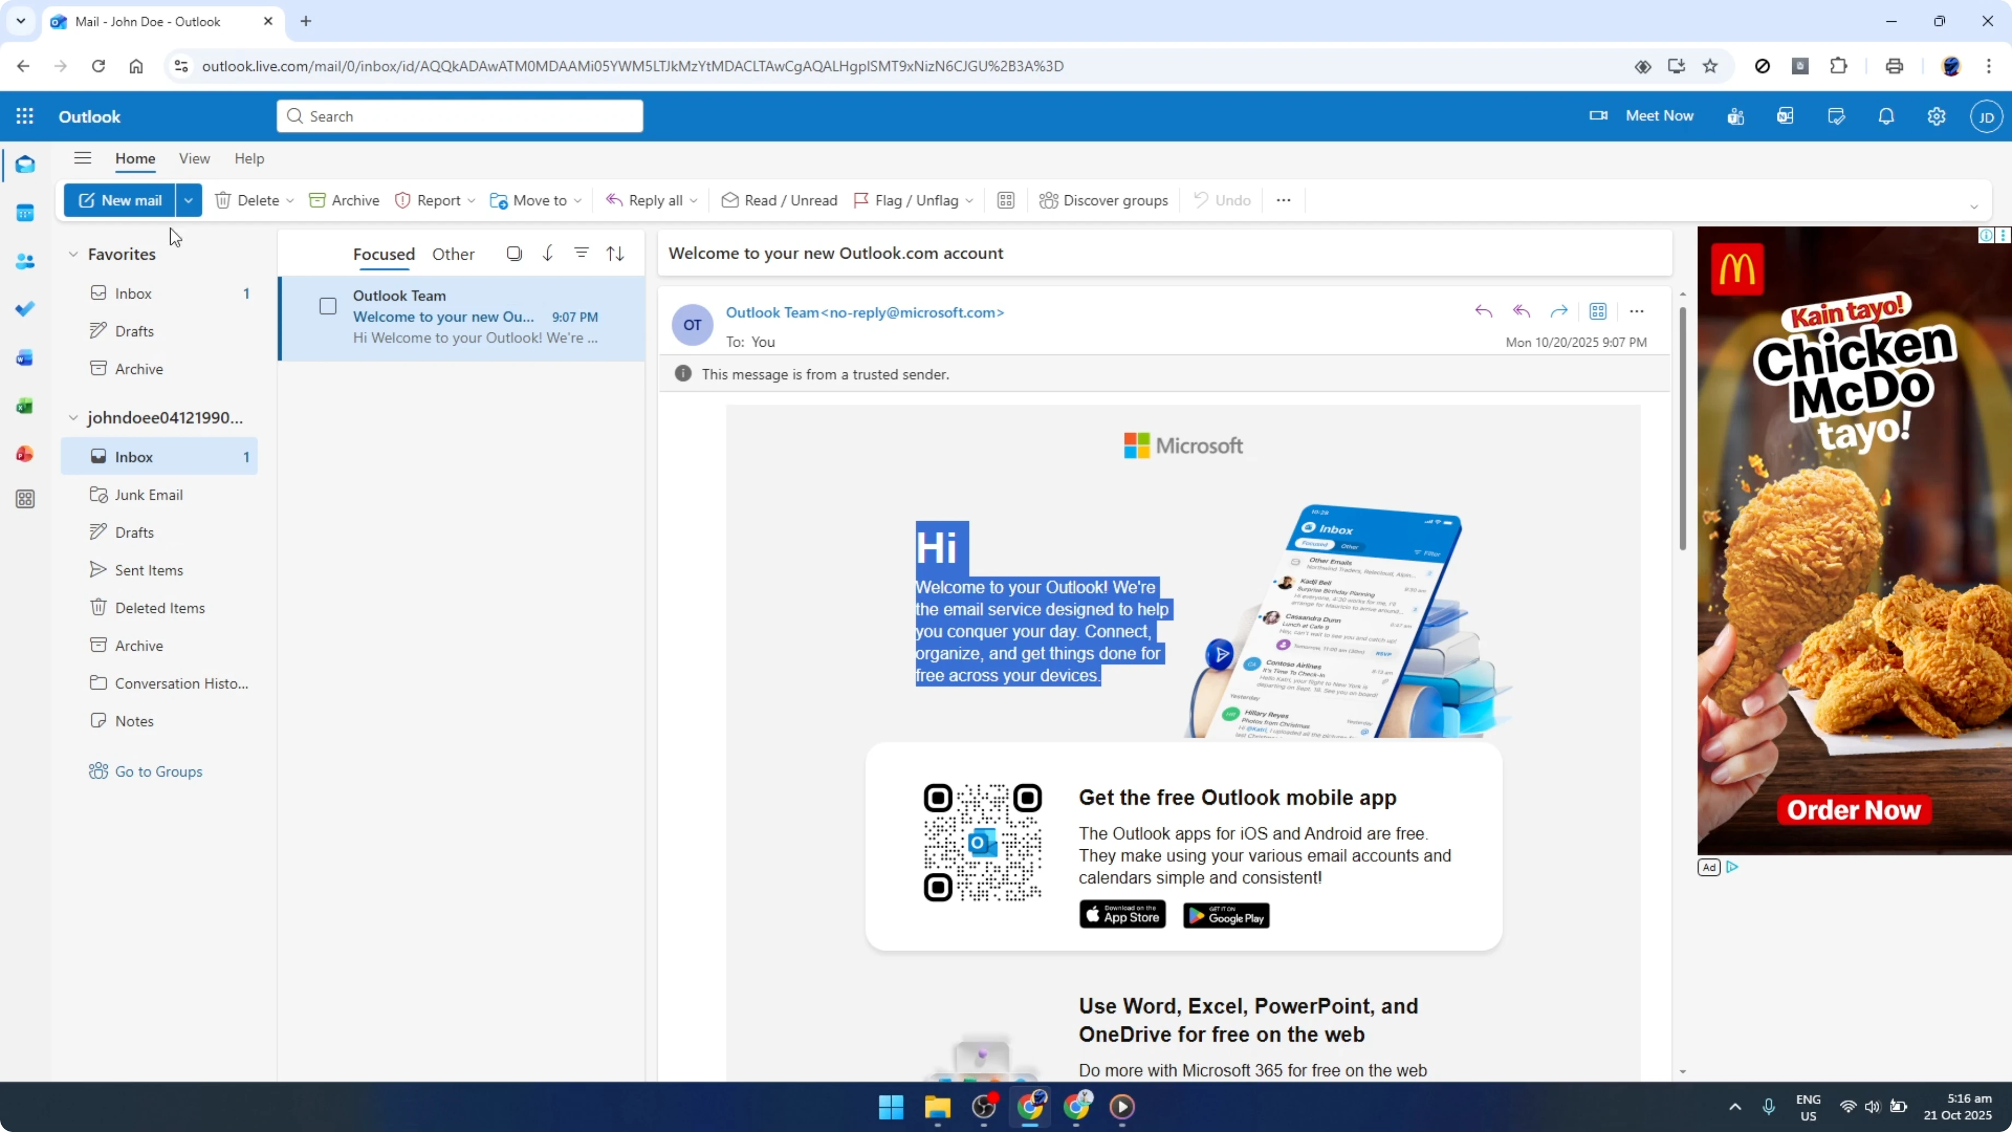This screenshot has width=2012, height=1132.
Task: Click Forward arrow in message header
Action: (1559, 312)
